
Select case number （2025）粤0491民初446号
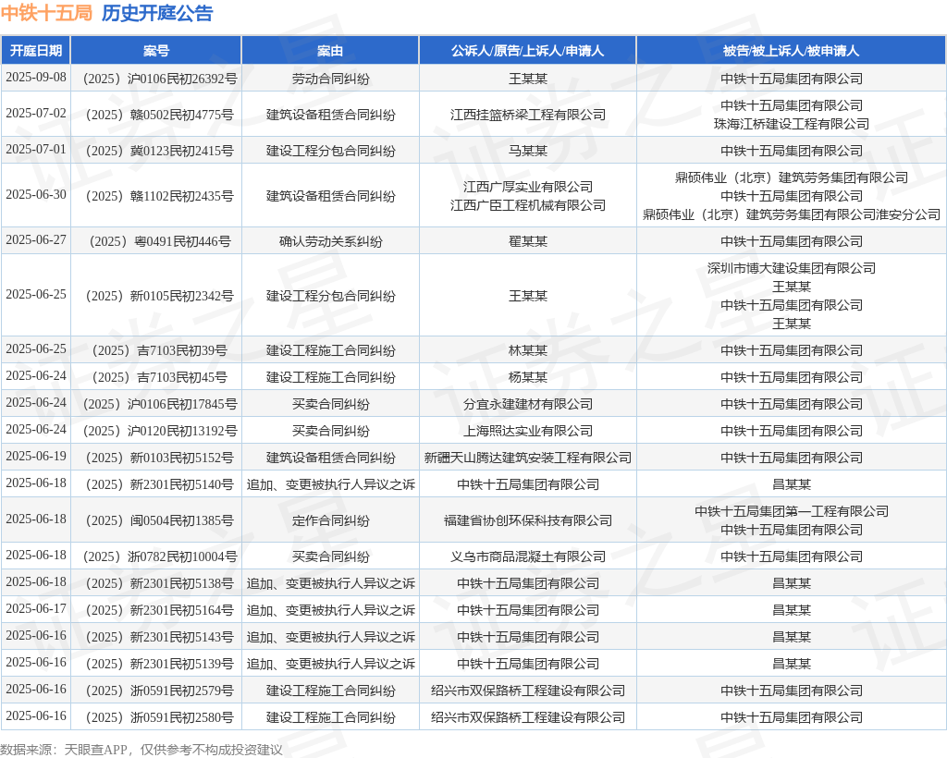click(159, 241)
